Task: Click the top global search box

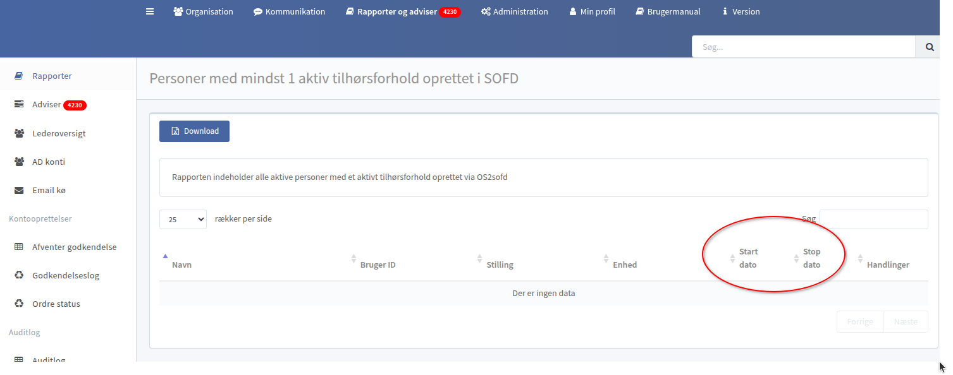Action: coord(803,47)
